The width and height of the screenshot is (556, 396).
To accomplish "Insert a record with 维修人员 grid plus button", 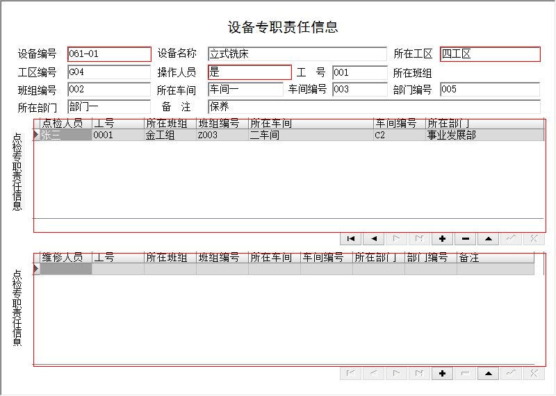I will click(442, 373).
